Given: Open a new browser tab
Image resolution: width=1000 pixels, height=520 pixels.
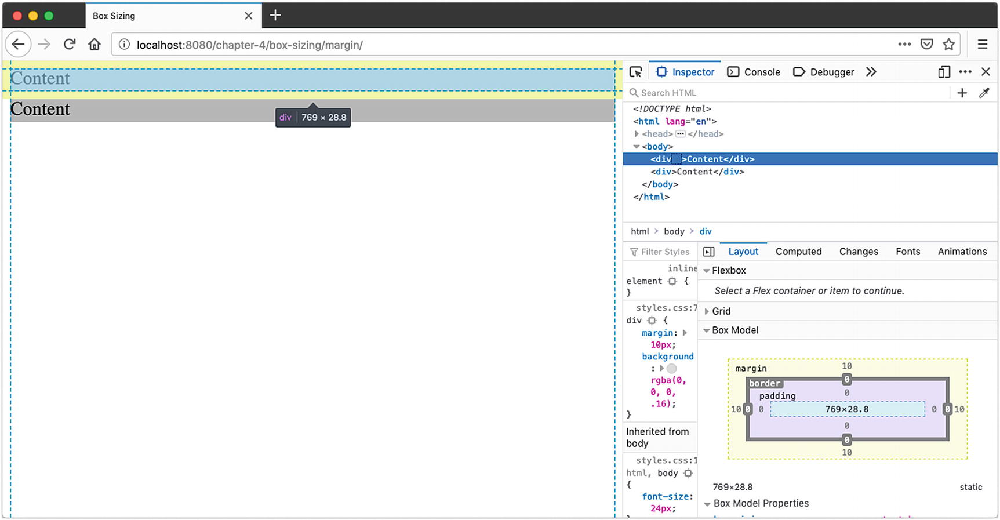Looking at the screenshot, I should (x=275, y=15).
